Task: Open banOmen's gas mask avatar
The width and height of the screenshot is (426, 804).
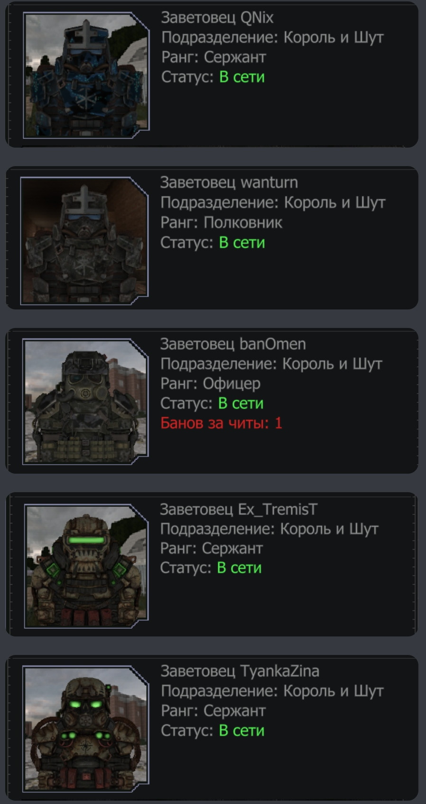Action: (85, 402)
